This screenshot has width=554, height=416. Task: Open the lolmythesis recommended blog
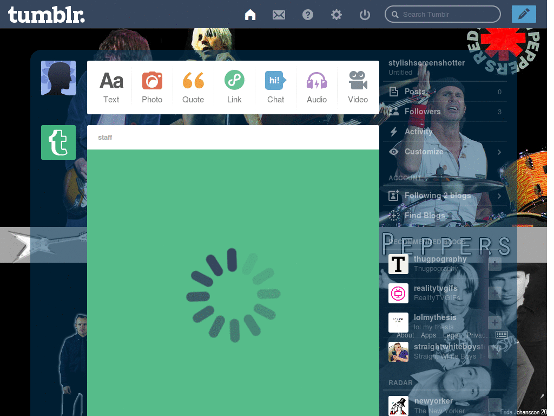(435, 317)
